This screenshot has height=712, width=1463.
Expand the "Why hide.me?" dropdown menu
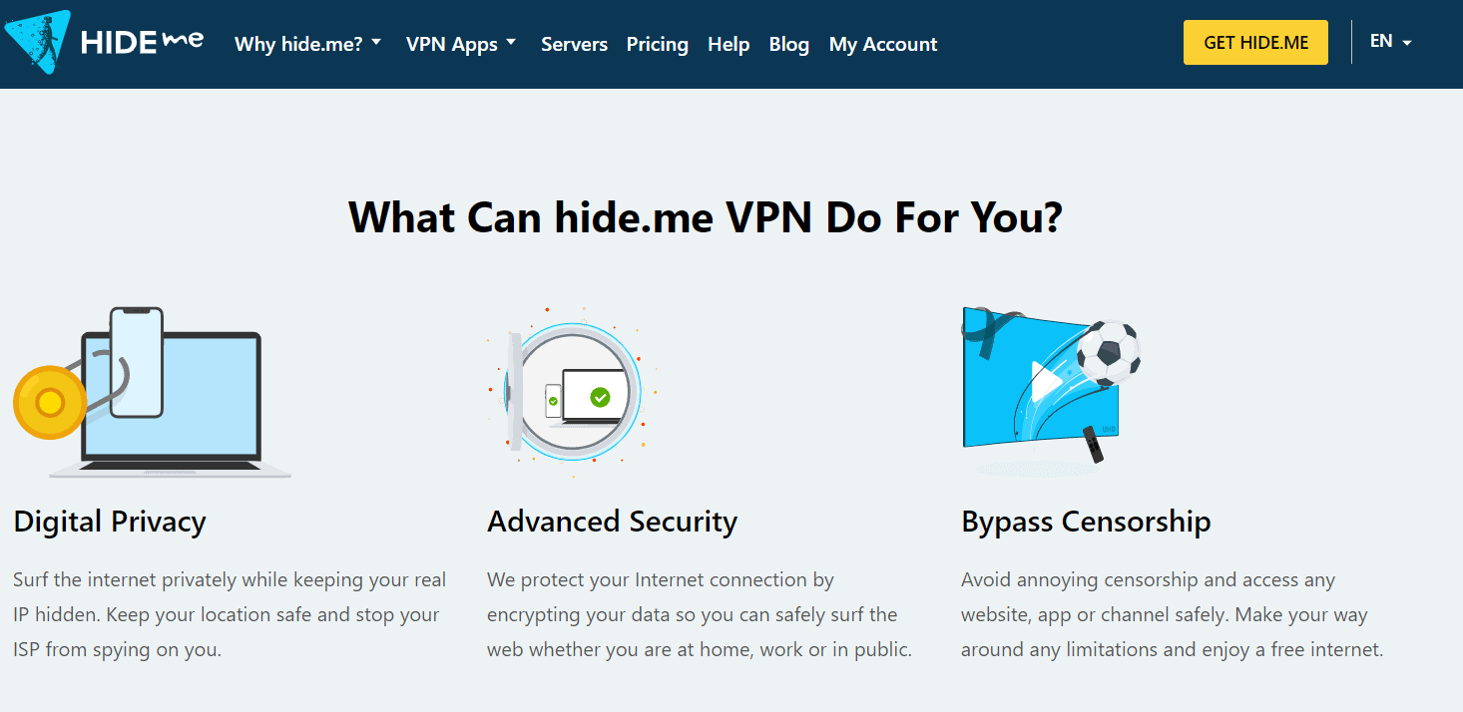tap(307, 44)
